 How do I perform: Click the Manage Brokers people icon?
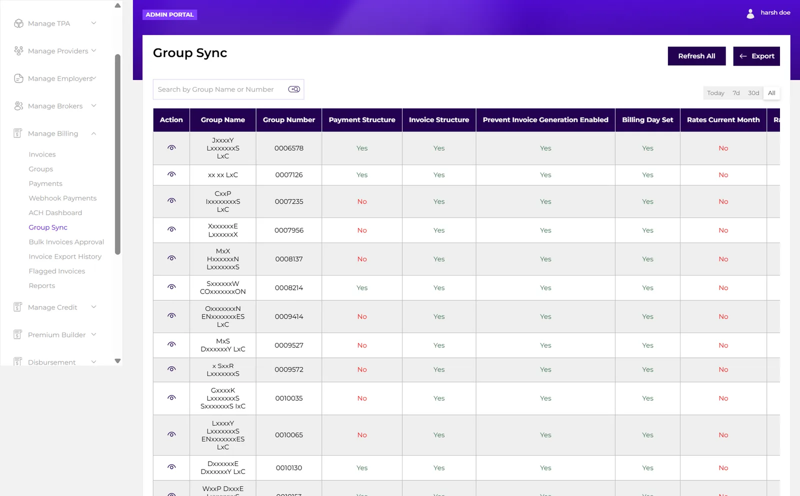tap(18, 106)
